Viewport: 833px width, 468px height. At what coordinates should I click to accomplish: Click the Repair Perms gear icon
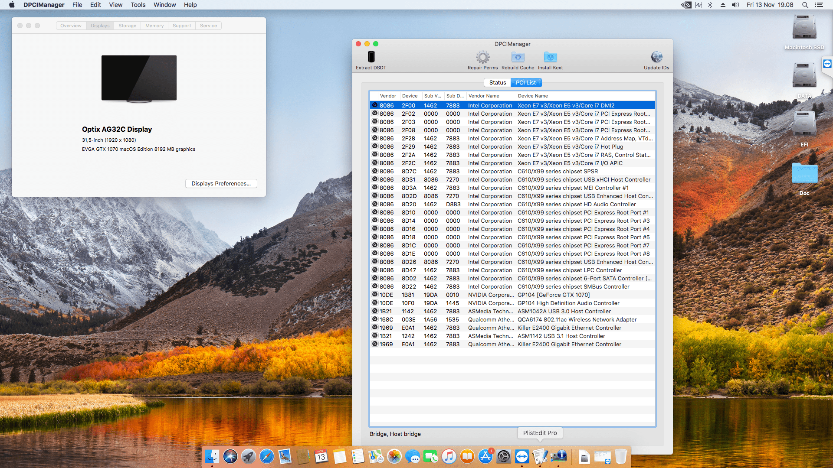click(x=482, y=57)
